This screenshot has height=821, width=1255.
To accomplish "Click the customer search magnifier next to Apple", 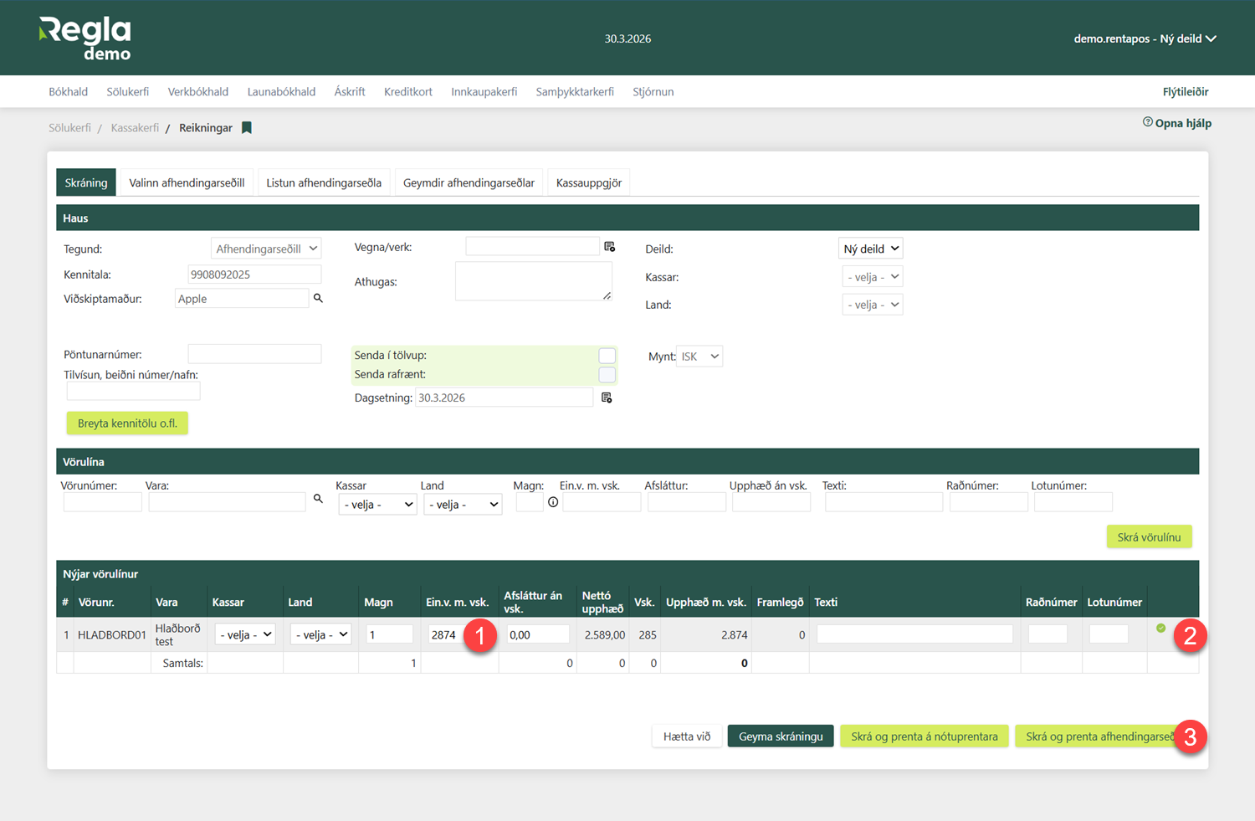I will coord(318,298).
